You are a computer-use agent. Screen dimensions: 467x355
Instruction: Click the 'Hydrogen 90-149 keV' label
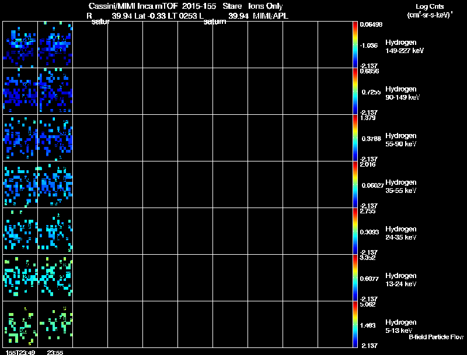pyautogui.click(x=403, y=93)
